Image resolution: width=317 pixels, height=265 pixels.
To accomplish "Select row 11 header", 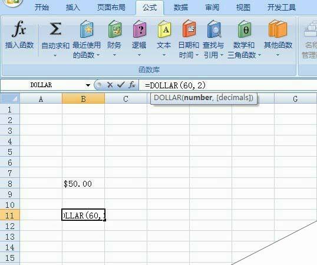I will 9,216.
